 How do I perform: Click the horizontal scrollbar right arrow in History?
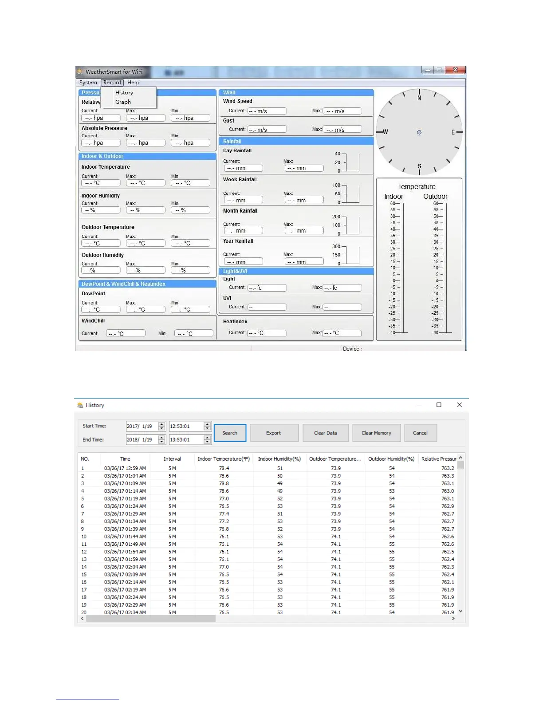(x=453, y=619)
